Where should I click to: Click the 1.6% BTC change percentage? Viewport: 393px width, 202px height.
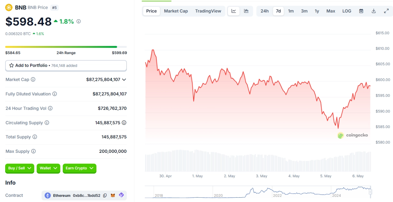pos(40,34)
